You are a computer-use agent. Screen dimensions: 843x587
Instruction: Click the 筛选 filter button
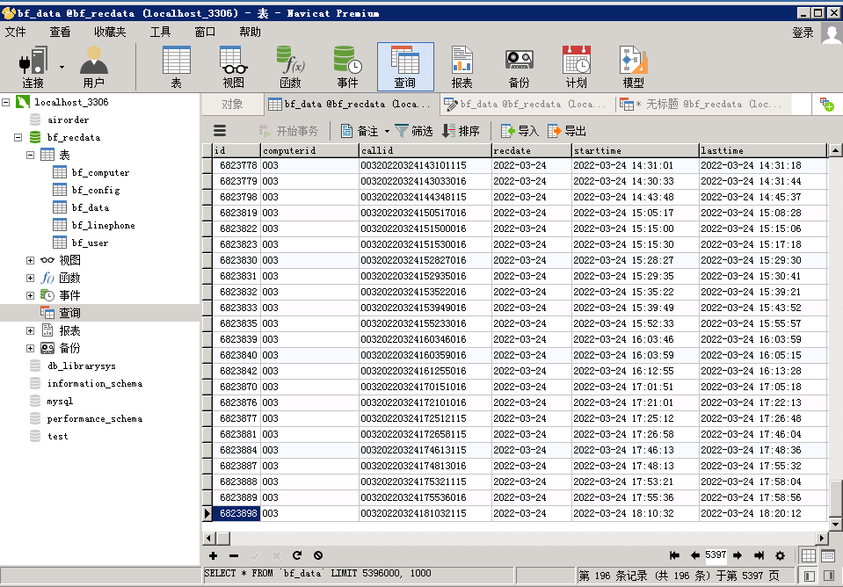pos(414,131)
